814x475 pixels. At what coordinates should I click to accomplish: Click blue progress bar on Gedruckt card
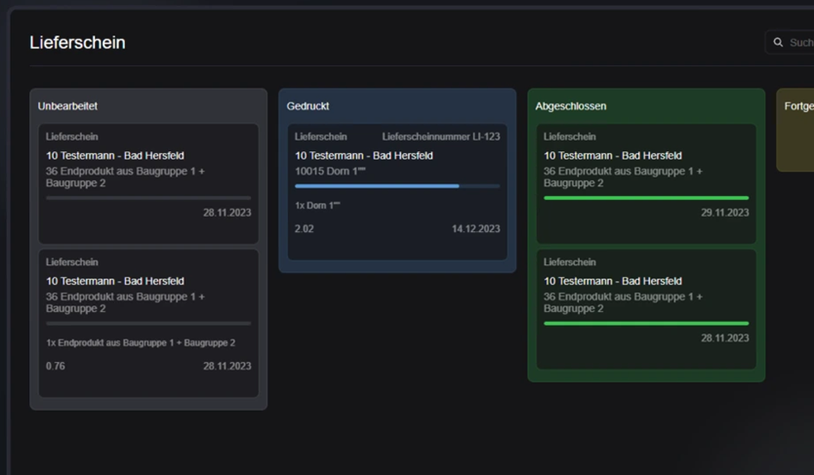(x=377, y=185)
